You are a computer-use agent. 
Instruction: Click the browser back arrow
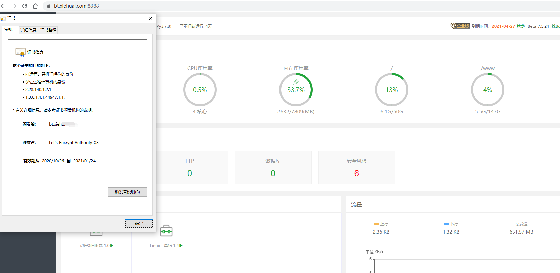tap(4, 6)
